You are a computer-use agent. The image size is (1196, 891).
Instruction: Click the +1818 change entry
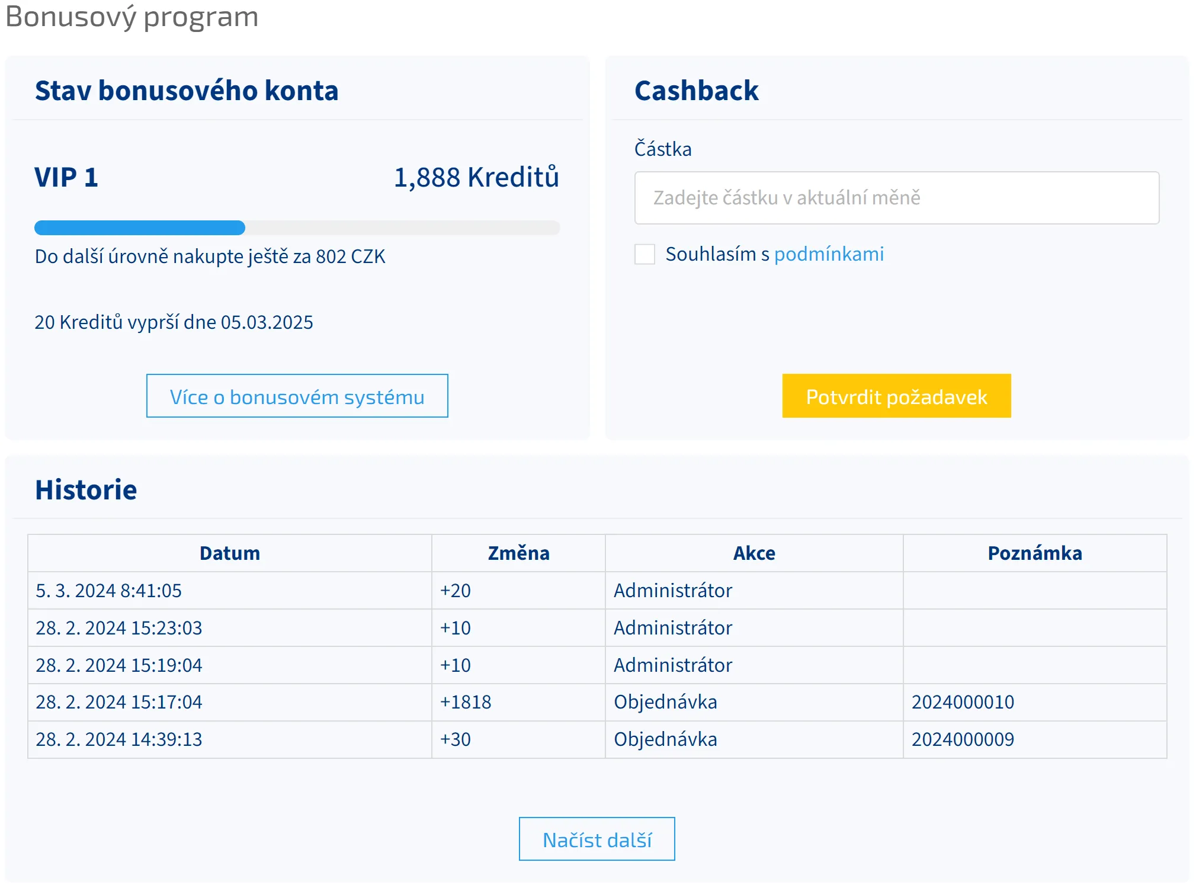pyautogui.click(x=466, y=702)
